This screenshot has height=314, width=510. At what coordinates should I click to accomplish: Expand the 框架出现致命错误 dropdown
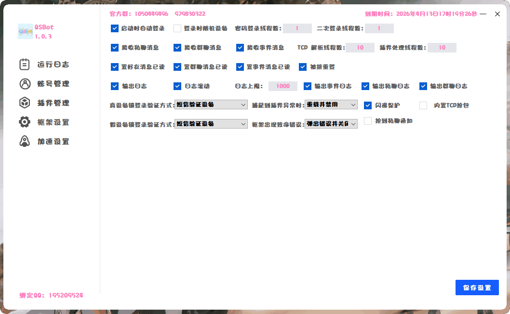pyautogui.click(x=331, y=124)
